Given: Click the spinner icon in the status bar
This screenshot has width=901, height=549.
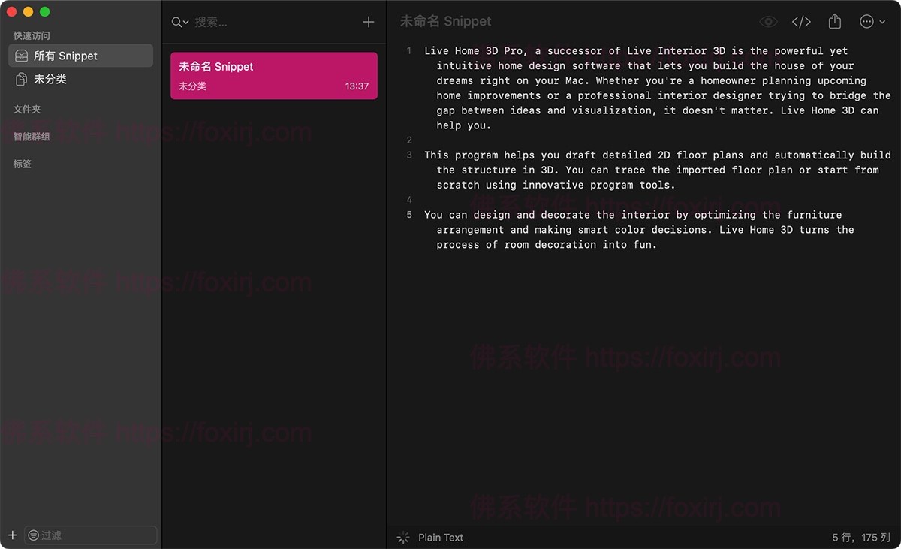Looking at the screenshot, I should [x=402, y=538].
